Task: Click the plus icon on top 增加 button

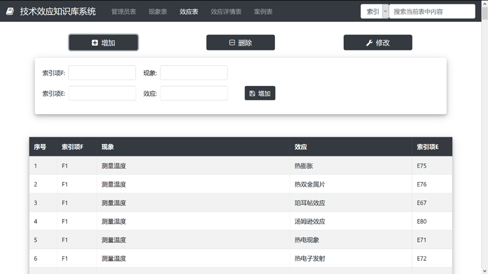Action: coord(95,42)
